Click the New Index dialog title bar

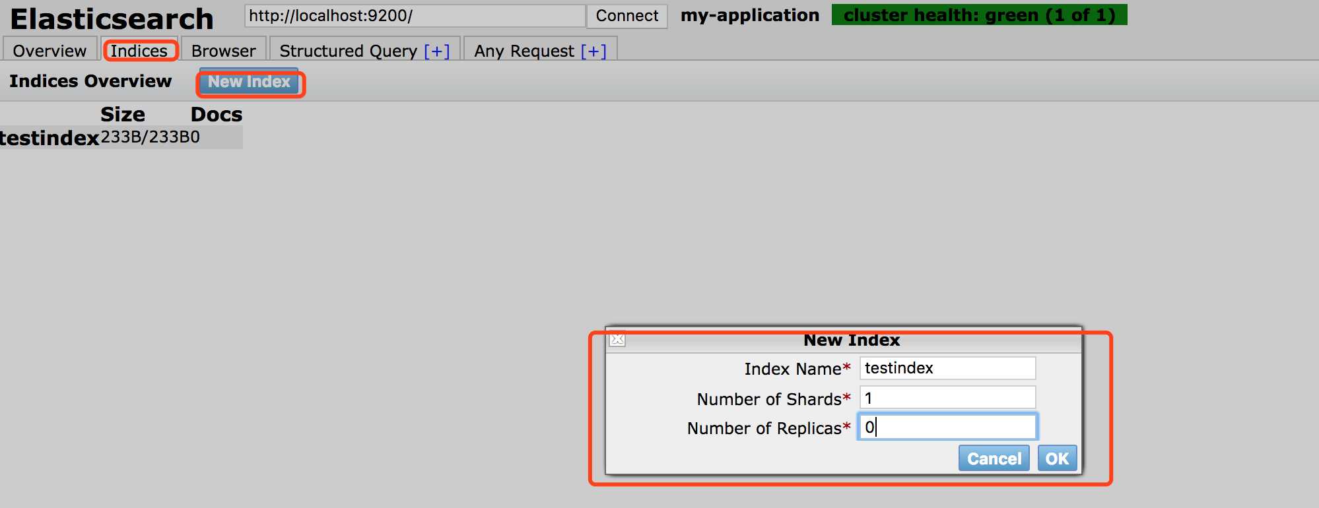point(844,340)
